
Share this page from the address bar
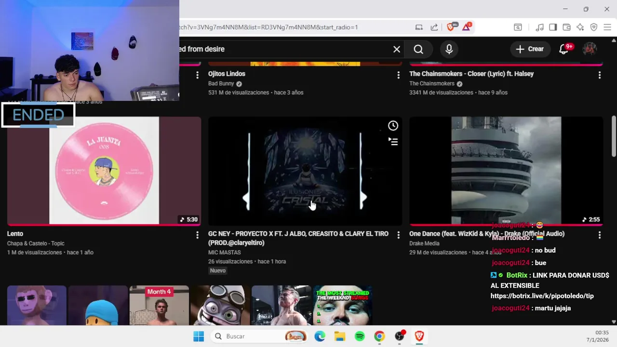[x=434, y=27]
